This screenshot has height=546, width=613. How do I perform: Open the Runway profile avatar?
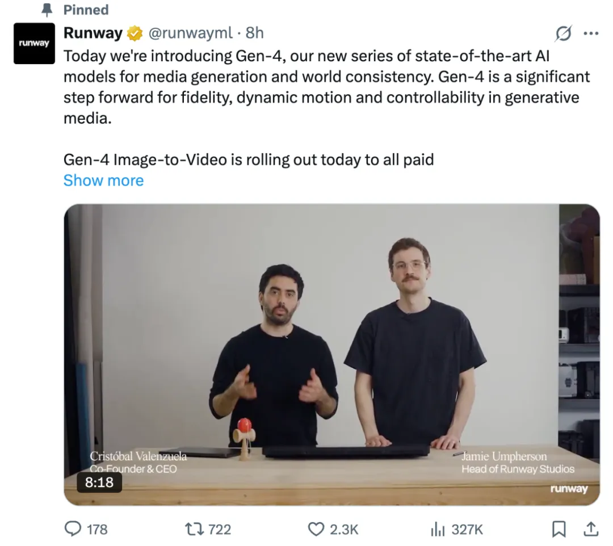point(34,44)
